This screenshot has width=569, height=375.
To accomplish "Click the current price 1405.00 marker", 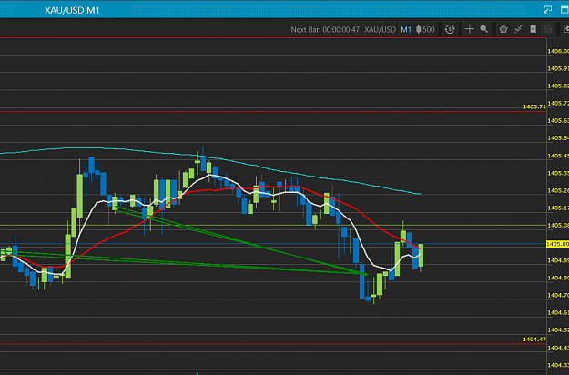I will click(558, 244).
